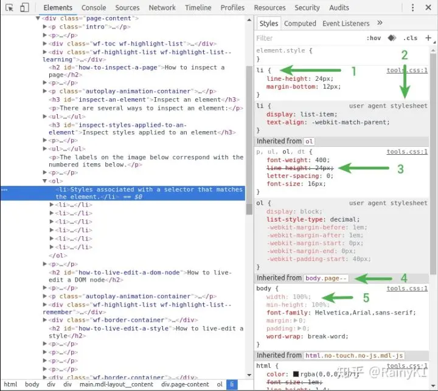Open the Security tab
This screenshot has height=391, width=438.
pyautogui.click(x=307, y=7)
